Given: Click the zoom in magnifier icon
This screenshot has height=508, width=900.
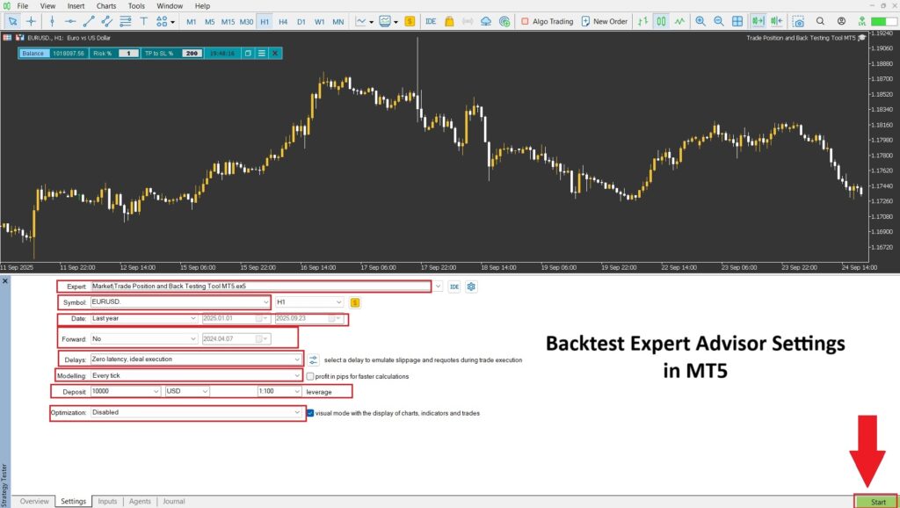Looking at the screenshot, I should 700,21.
